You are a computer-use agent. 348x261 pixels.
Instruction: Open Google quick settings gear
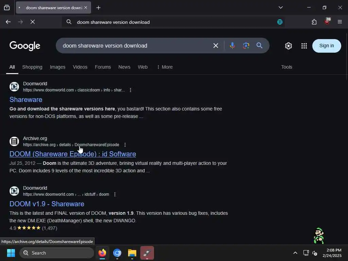click(288, 46)
